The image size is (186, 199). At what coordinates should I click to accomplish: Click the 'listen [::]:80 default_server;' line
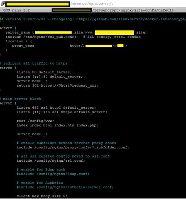pos(50,77)
